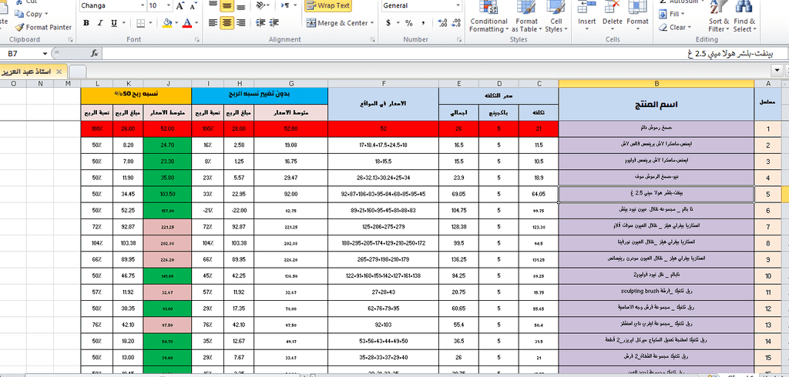Insert cells using Insert button
789x377 pixels.
pyautogui.click(x=586, y=17)
